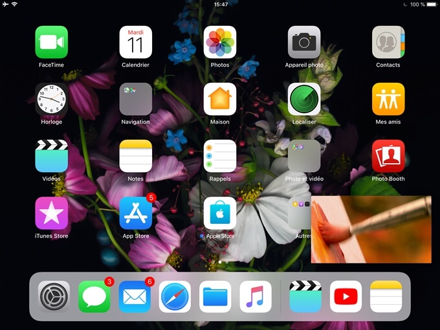Open the Navigation folder
The height and width of the screenshot is (330, 440).
[135, 99]
